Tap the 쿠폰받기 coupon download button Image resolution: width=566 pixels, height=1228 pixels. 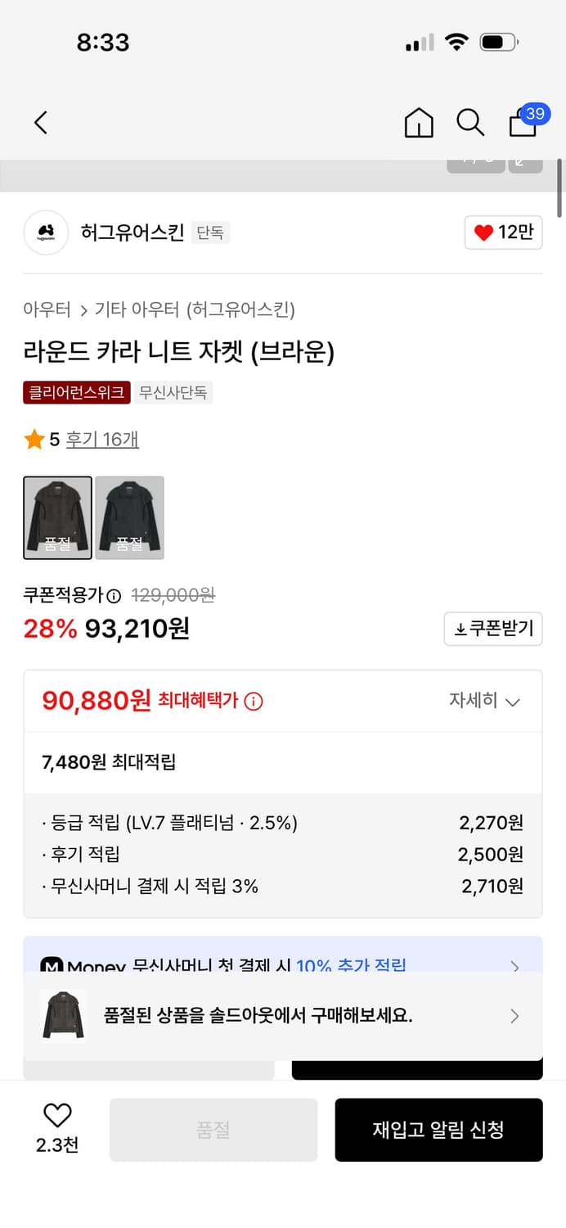click(x=492, y=629)
